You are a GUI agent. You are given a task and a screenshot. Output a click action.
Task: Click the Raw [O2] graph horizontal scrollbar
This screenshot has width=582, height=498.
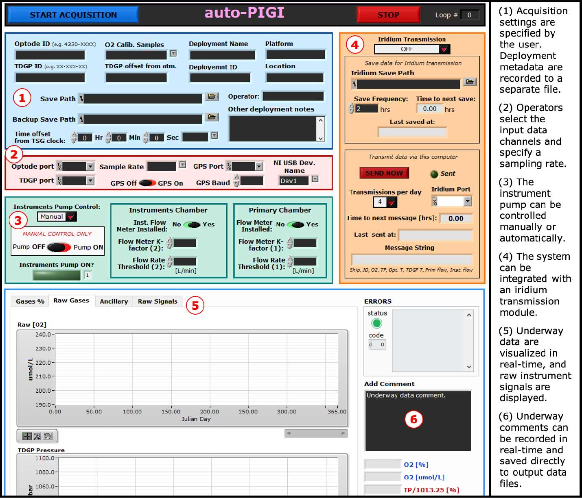click(316, 433)
